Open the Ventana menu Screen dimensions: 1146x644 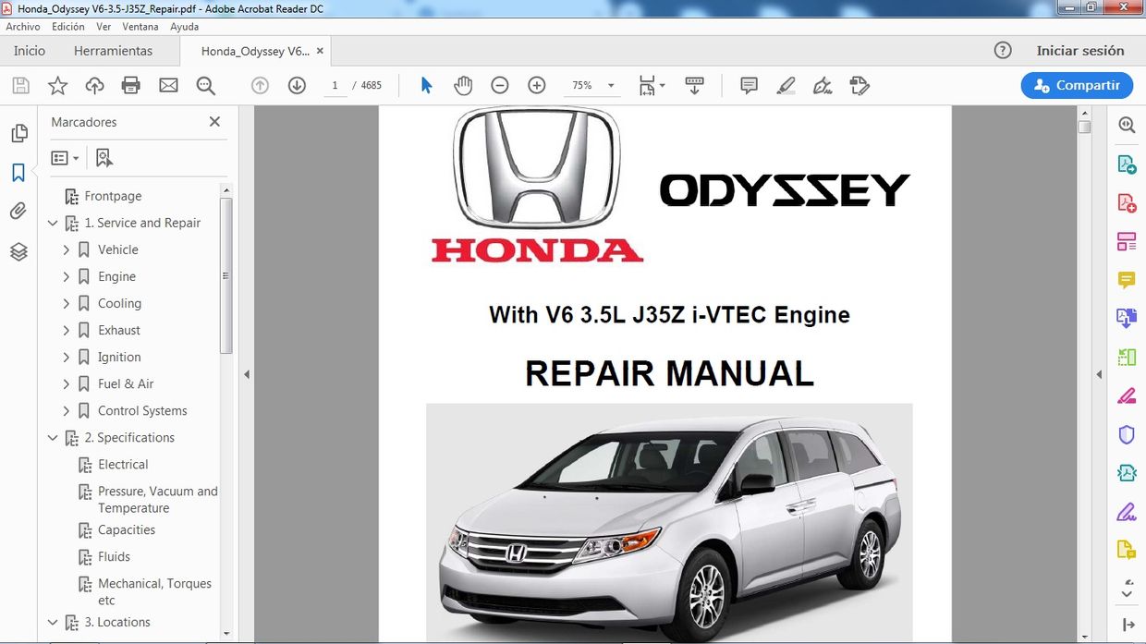point(140,27)
